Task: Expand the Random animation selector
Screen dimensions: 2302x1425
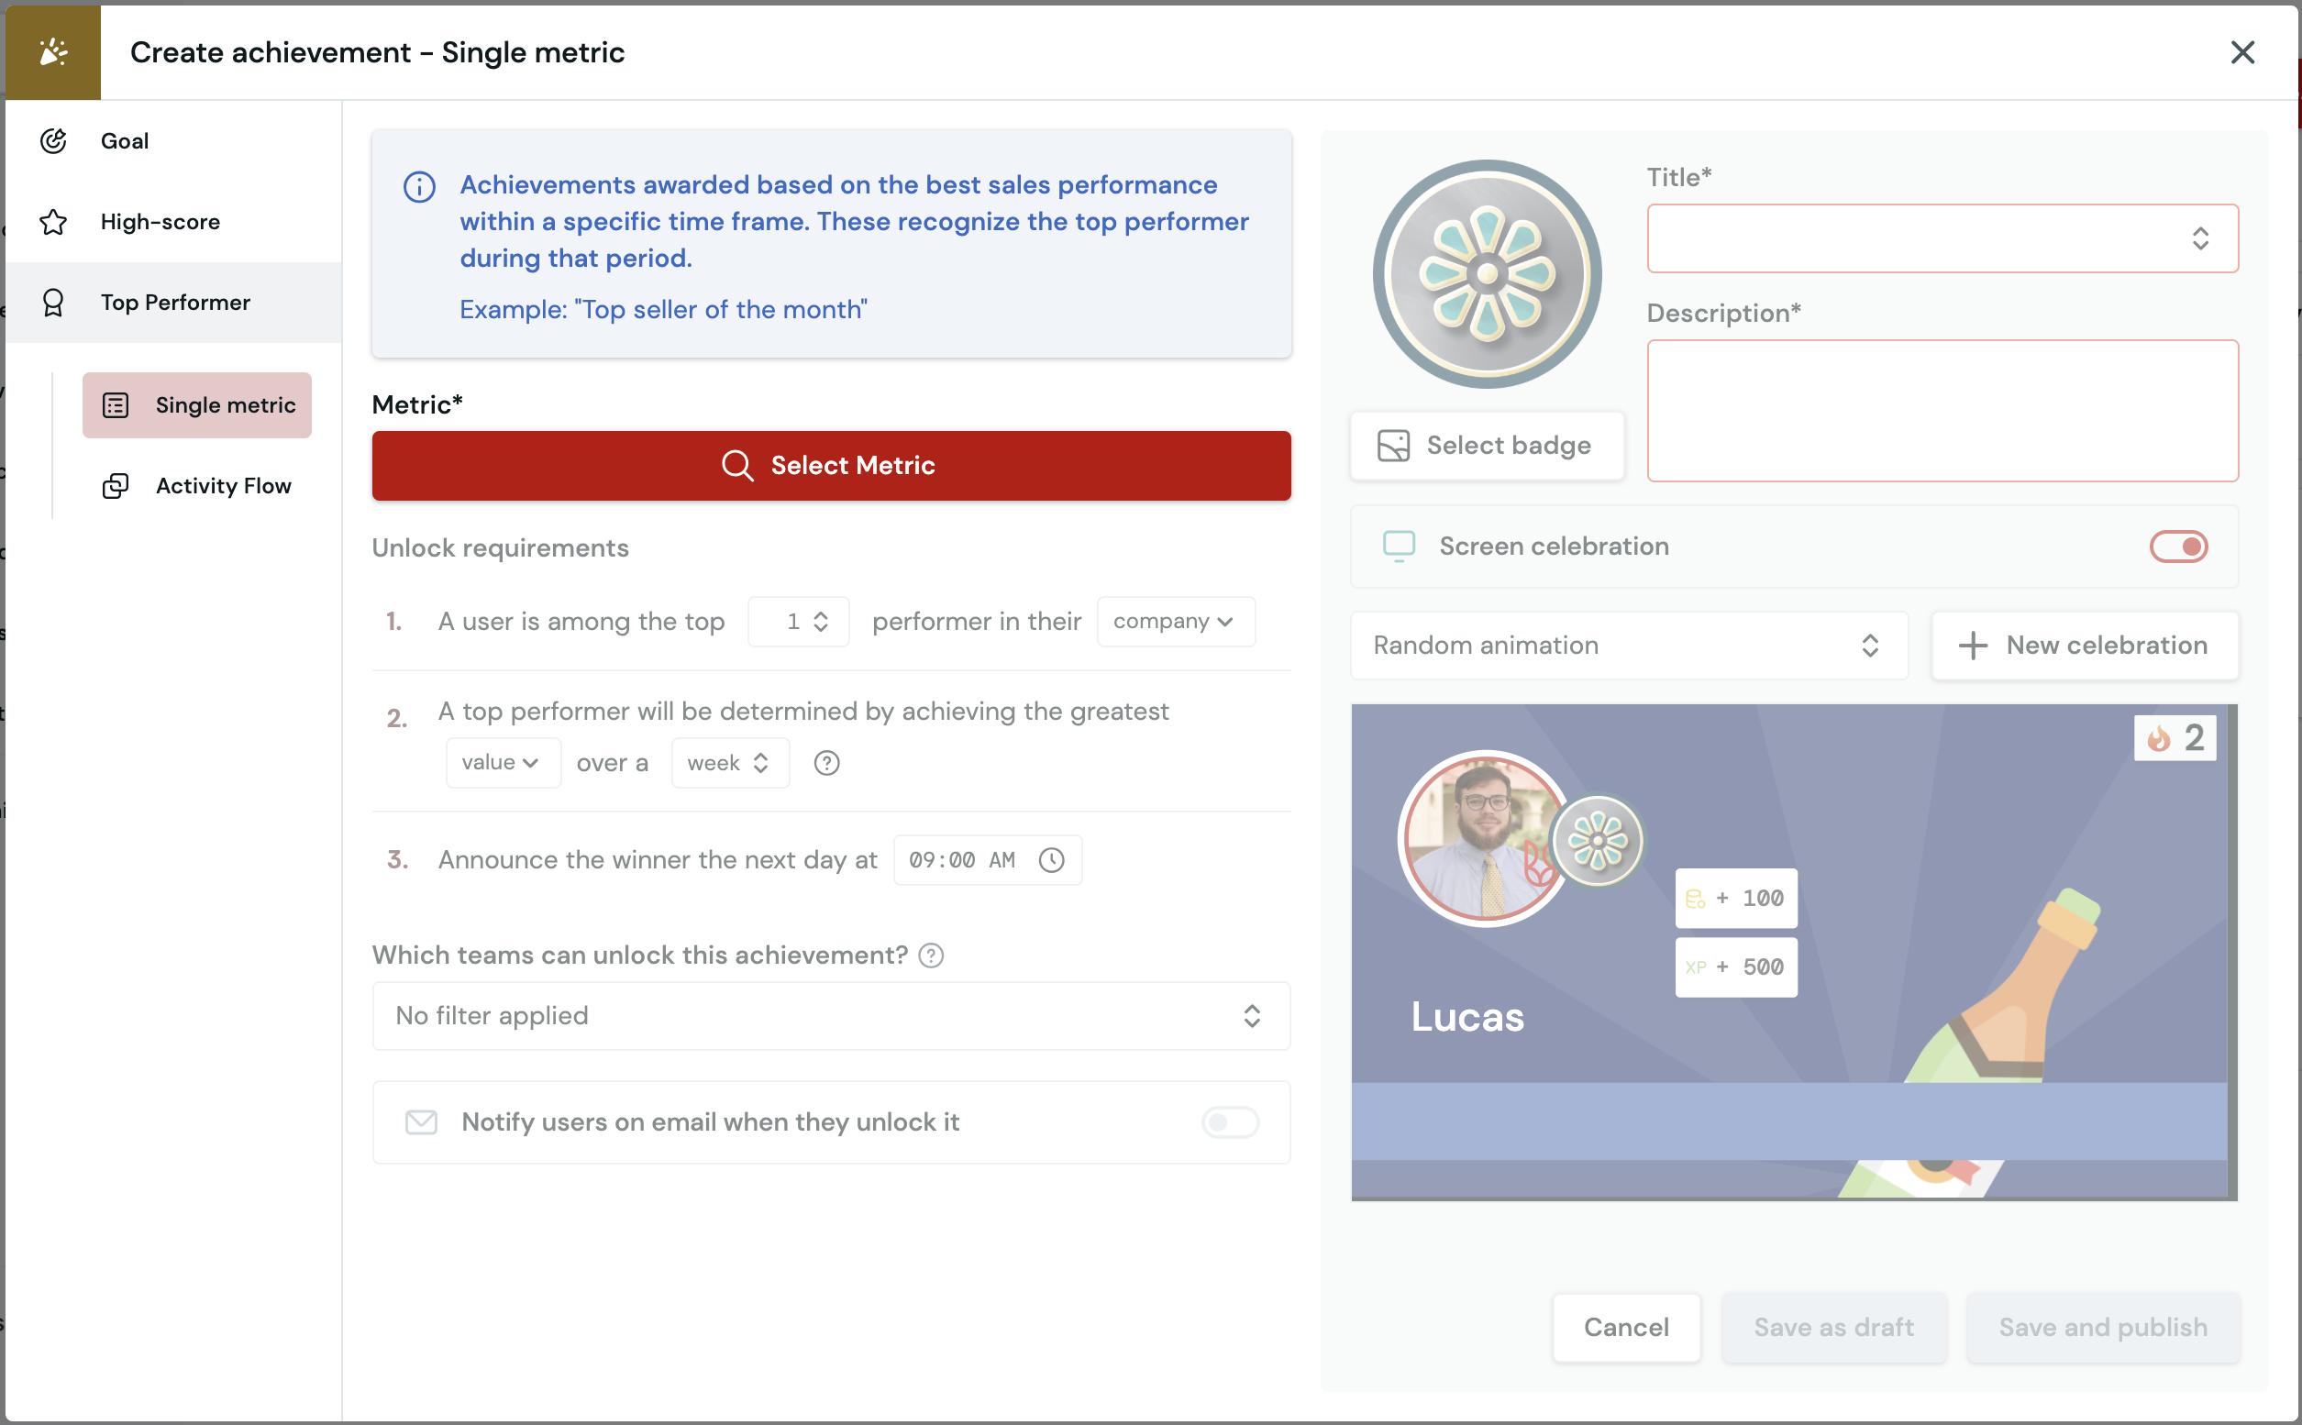Action: pos(1629,645)
